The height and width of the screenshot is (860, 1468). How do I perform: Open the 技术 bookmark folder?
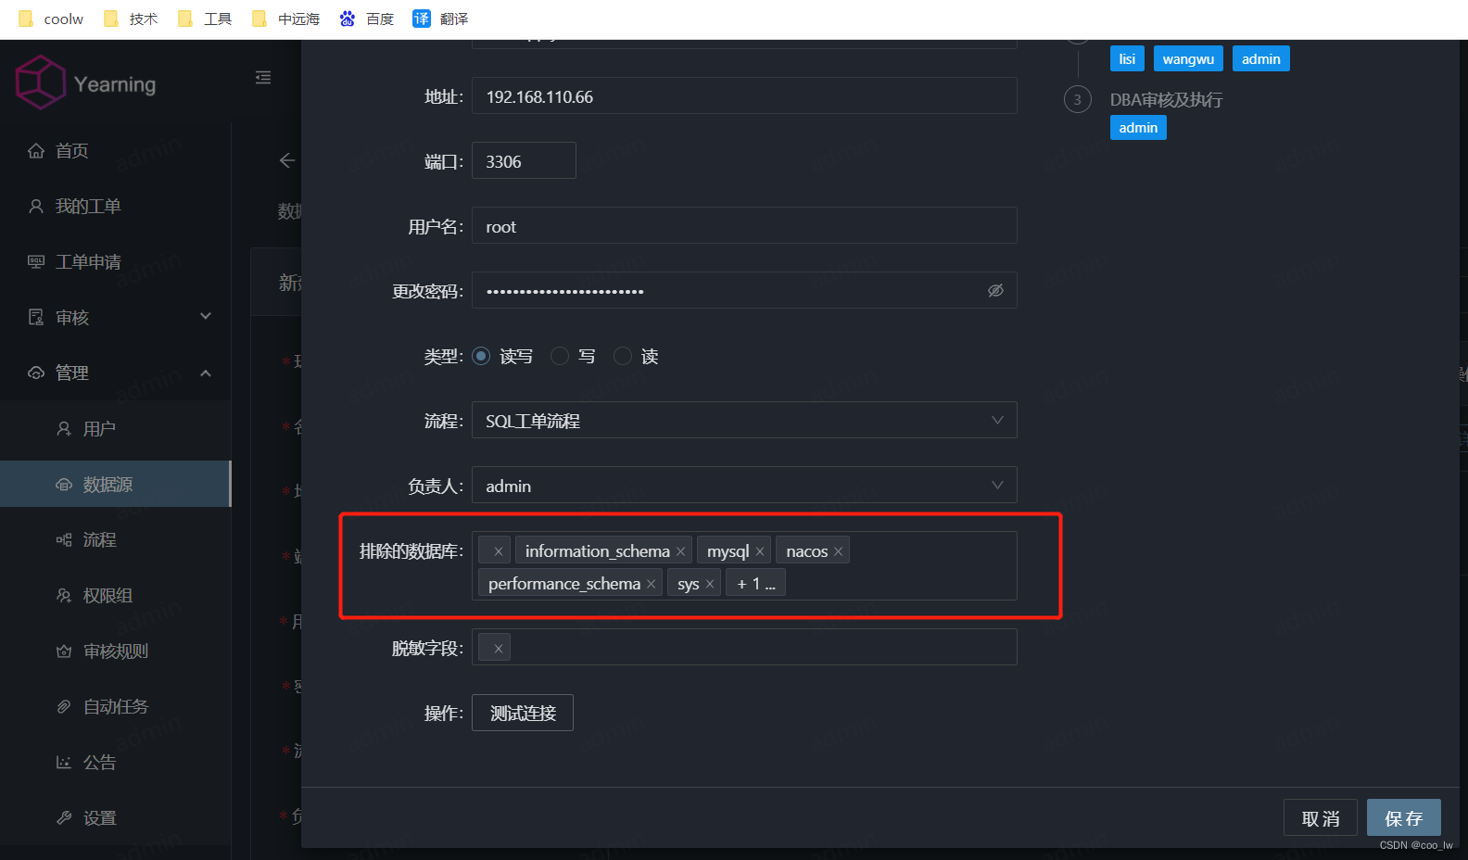(131, 19)
